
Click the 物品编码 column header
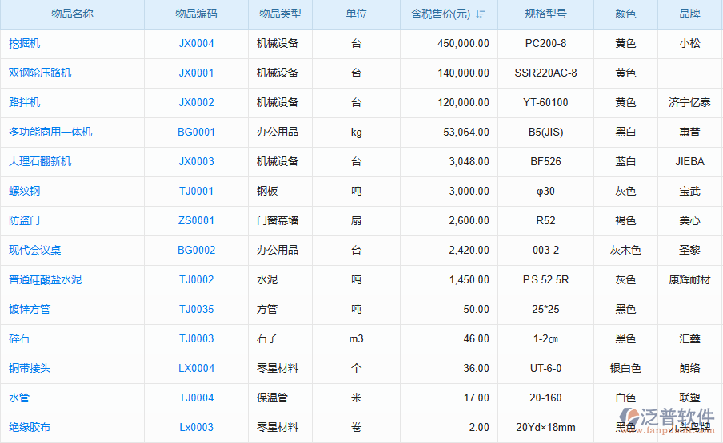click(x=196, y=14)
